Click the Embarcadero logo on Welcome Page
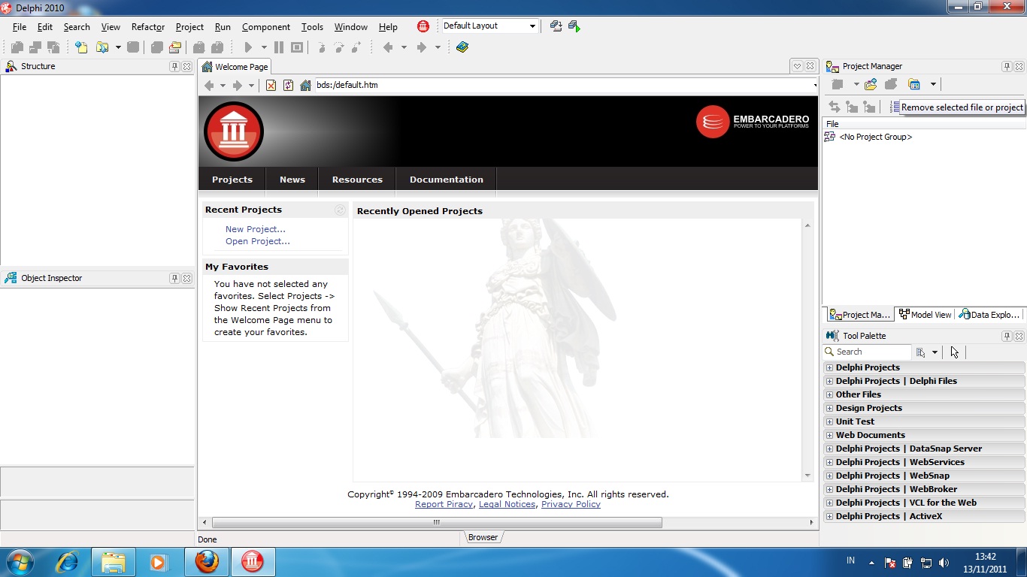 pyautogui.click(x=753, y=122)
